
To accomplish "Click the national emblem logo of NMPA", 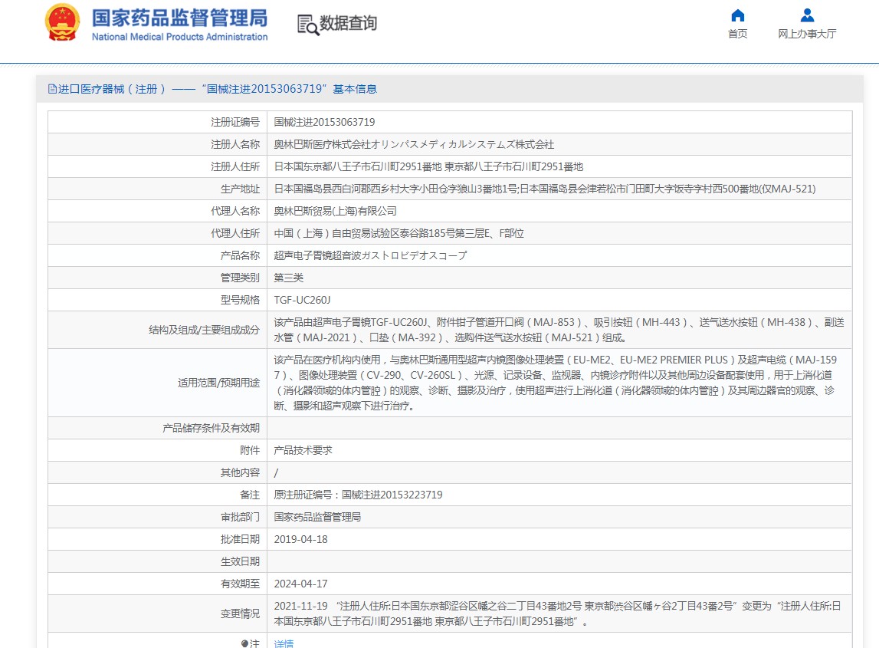I will tap(63, 22).
